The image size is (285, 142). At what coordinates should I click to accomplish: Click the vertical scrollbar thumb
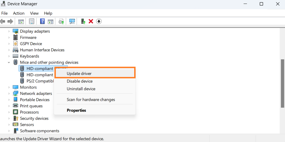pos(283,83)
